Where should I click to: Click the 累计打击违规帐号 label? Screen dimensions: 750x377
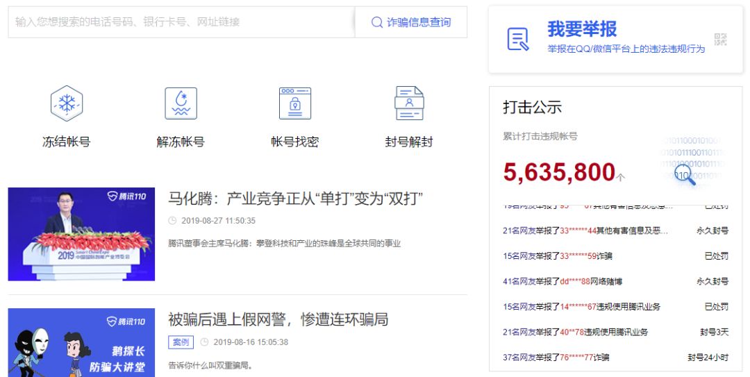click(540, 136)
